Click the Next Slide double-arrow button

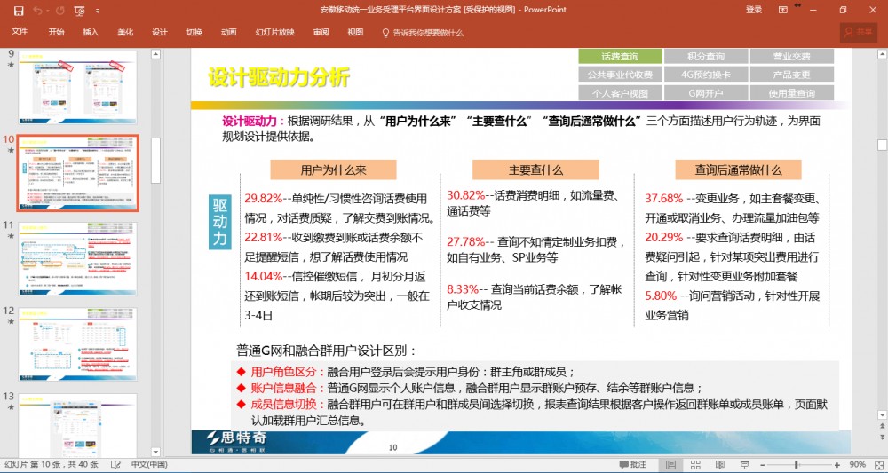point(883,438)
